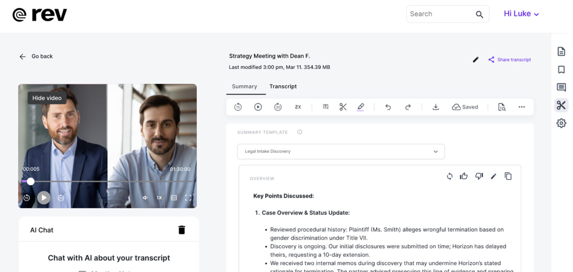Redo the last transcript edit
573x272 pixels.
[x=408, y=107]
